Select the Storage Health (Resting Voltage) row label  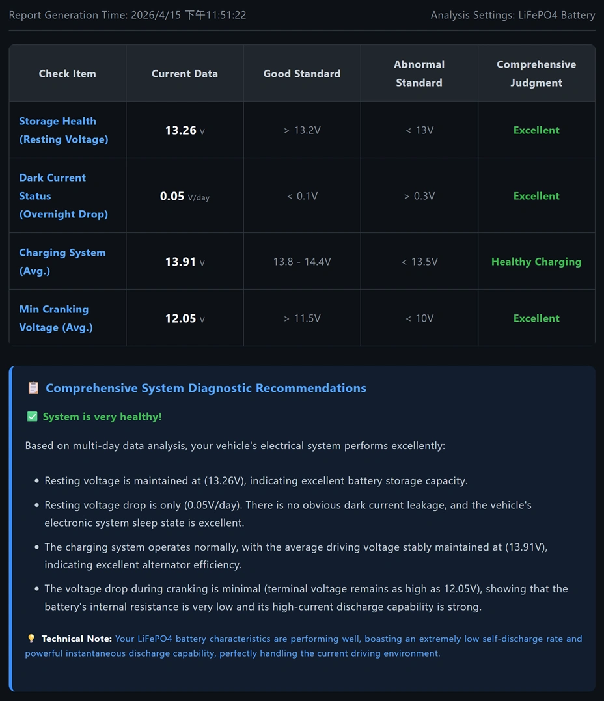tap(64, 130)
